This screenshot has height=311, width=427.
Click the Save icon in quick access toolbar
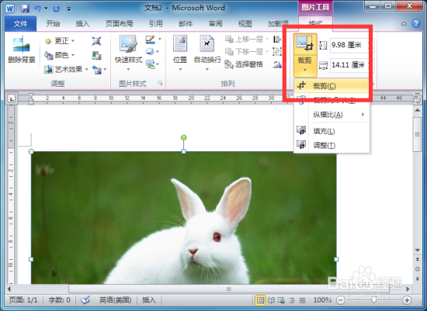pyautogui.click(x=25, y=9)
